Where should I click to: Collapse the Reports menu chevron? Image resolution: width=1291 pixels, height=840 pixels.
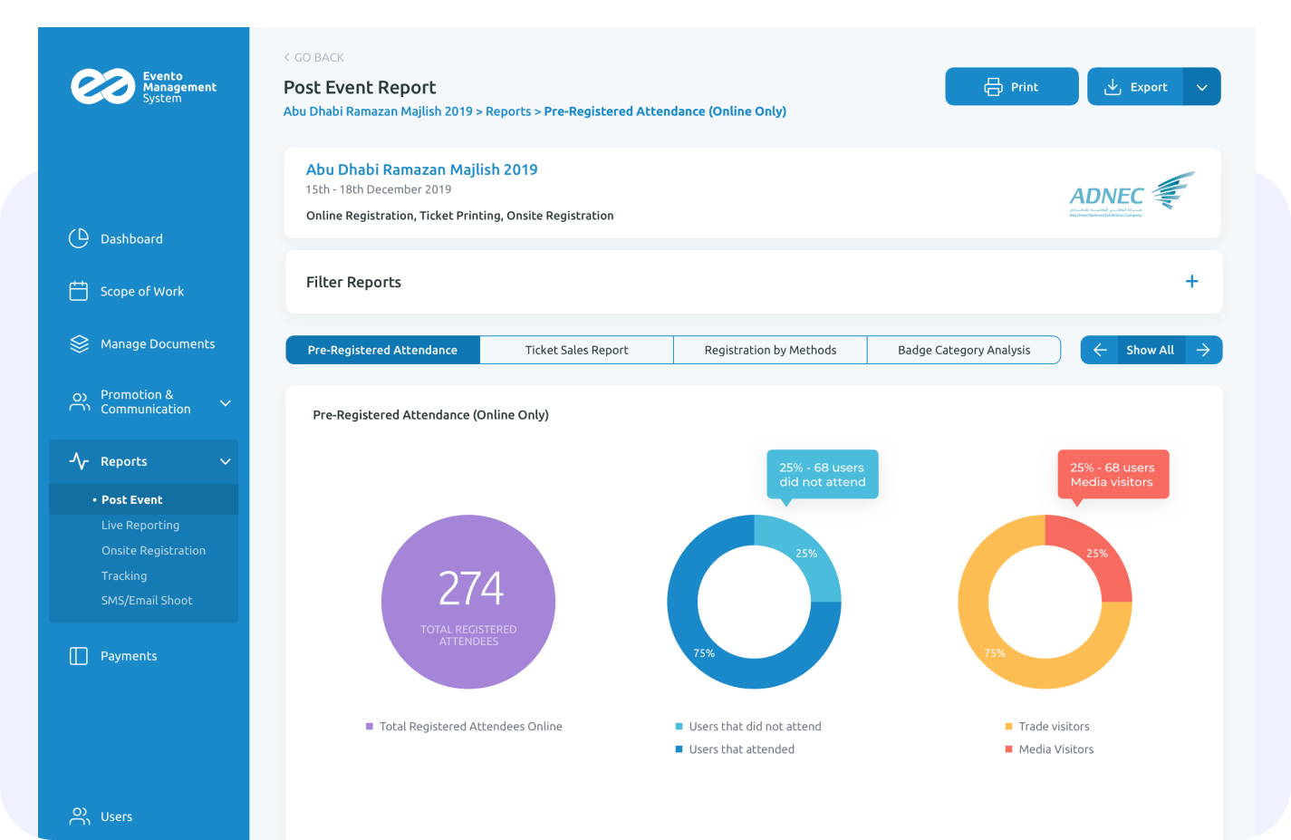pos(226,461)
